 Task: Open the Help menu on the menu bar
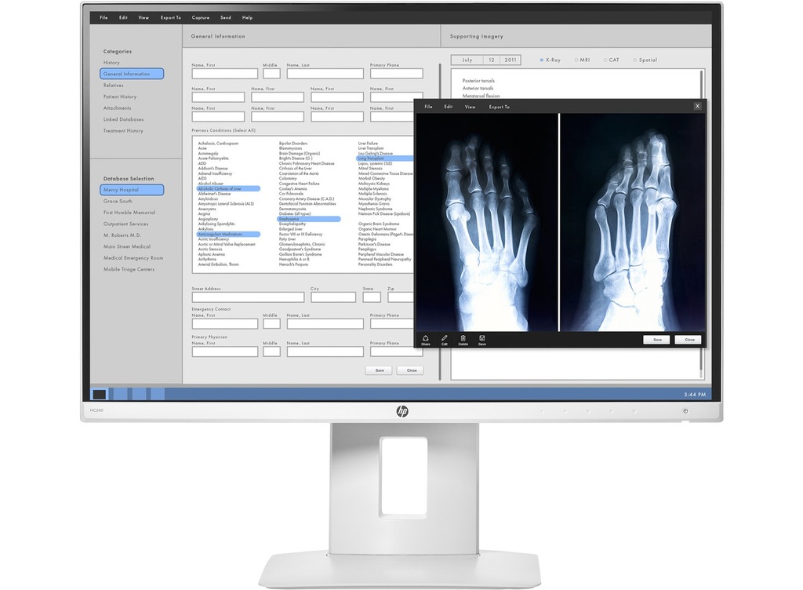coord(247,16)
